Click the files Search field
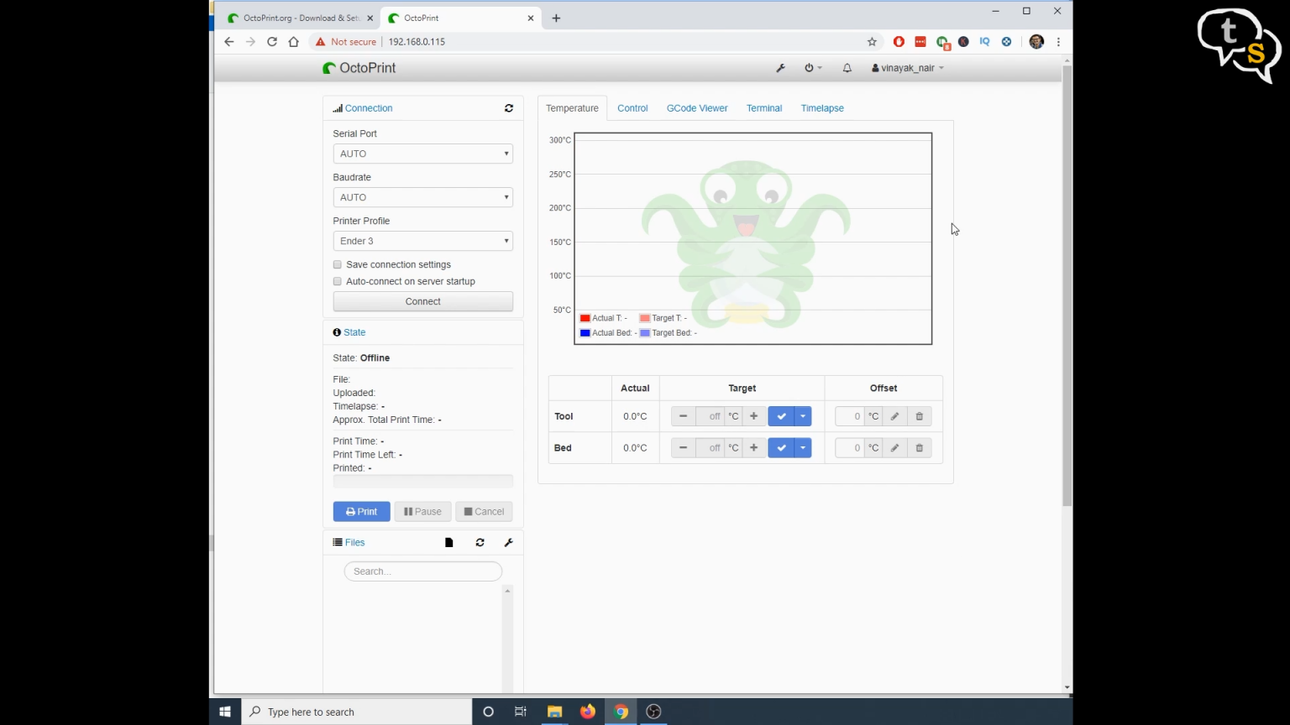 pos(422,571)
